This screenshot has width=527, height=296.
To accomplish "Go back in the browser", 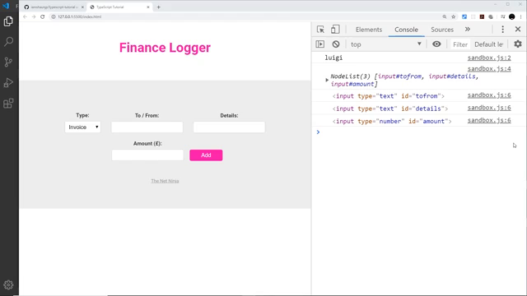I will 25,16.
